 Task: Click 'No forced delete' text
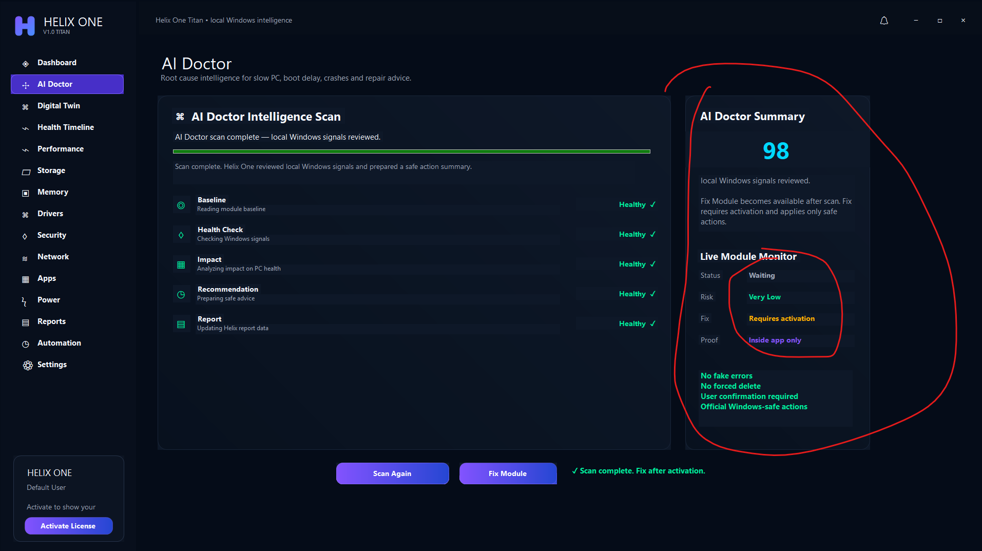(x=730, y=386)
